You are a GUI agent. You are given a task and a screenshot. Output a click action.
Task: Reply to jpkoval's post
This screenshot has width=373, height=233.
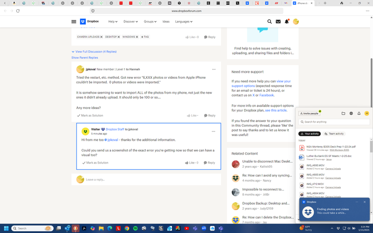[x=209, y=116]
